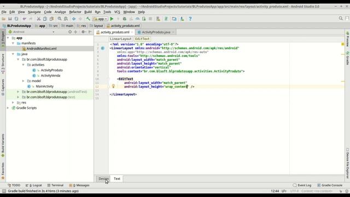The height and width of the screenshot is (197, 350).
Task: Click the Open file toolbar icon
Action: [x=4, y=19]
